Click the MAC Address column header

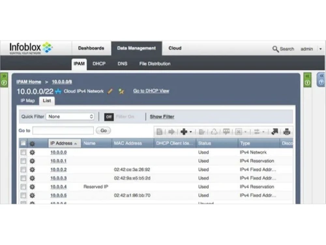coord(132,143)
